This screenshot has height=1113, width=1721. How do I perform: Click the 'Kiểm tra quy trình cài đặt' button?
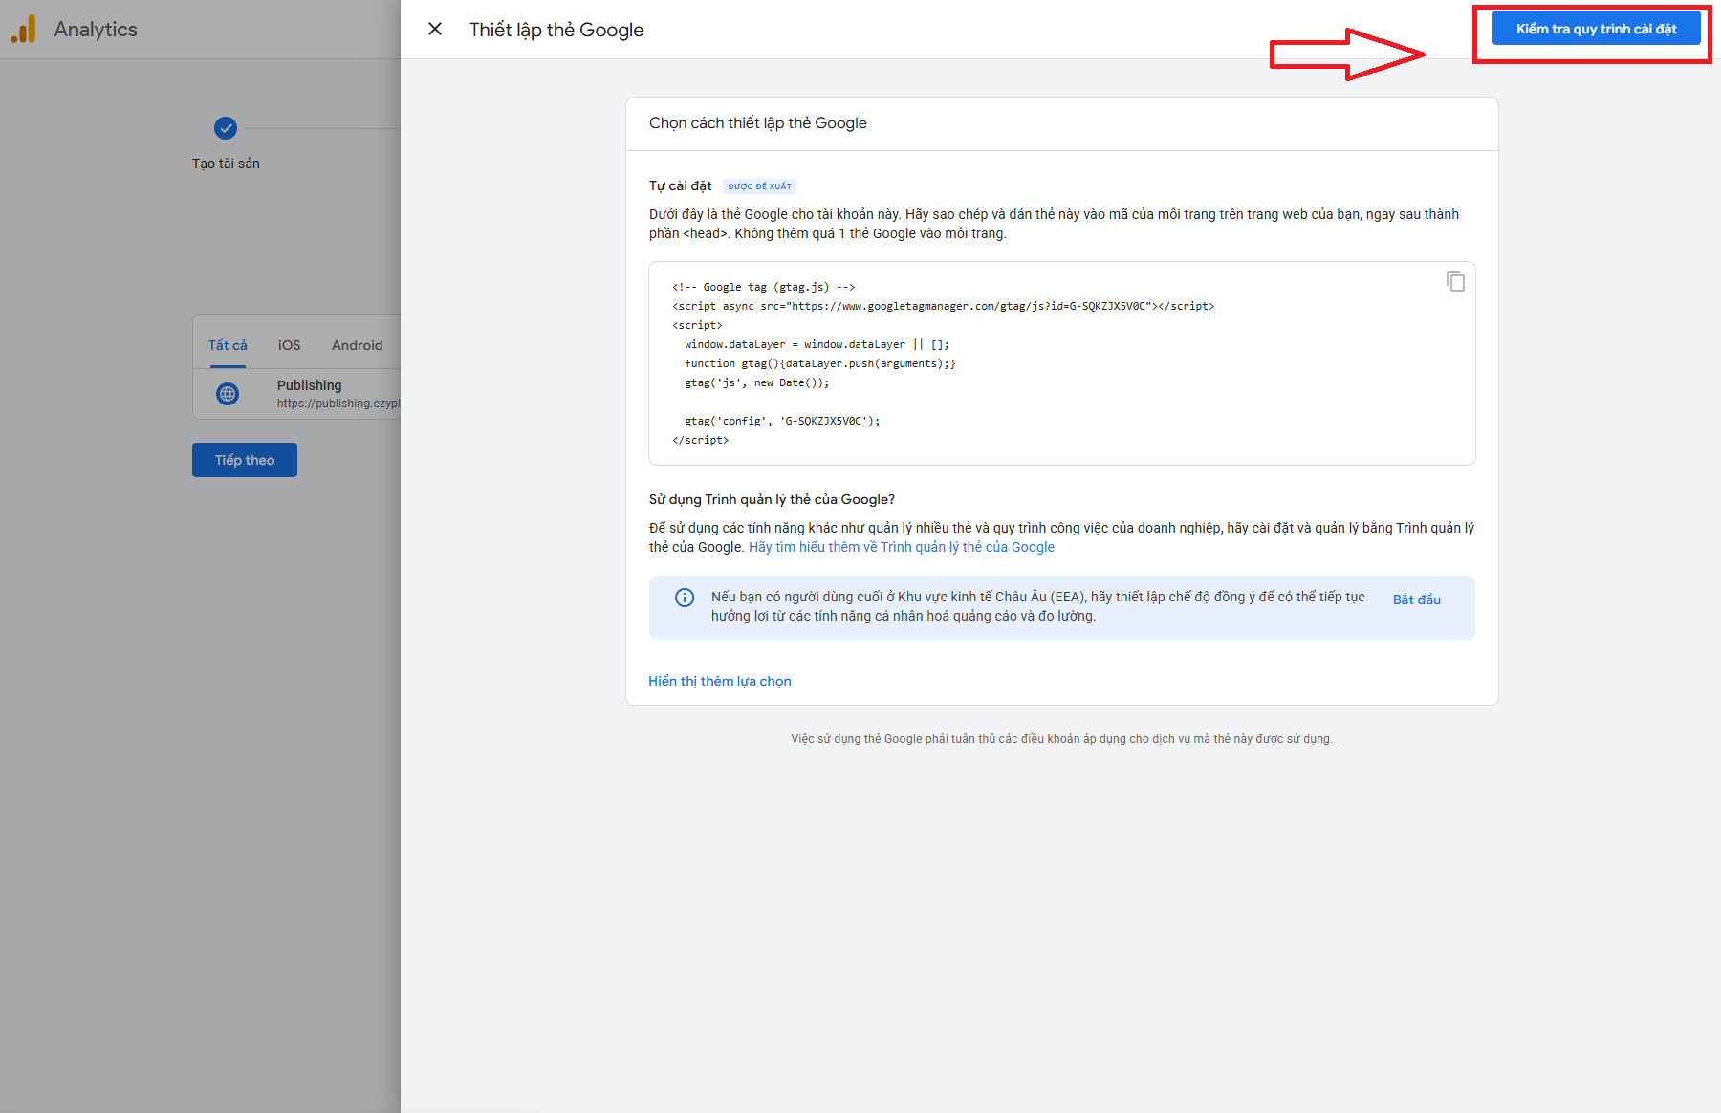(x=1596, y=29)
